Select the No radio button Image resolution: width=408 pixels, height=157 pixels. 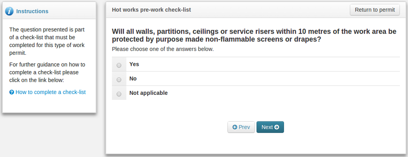[119, 80]
